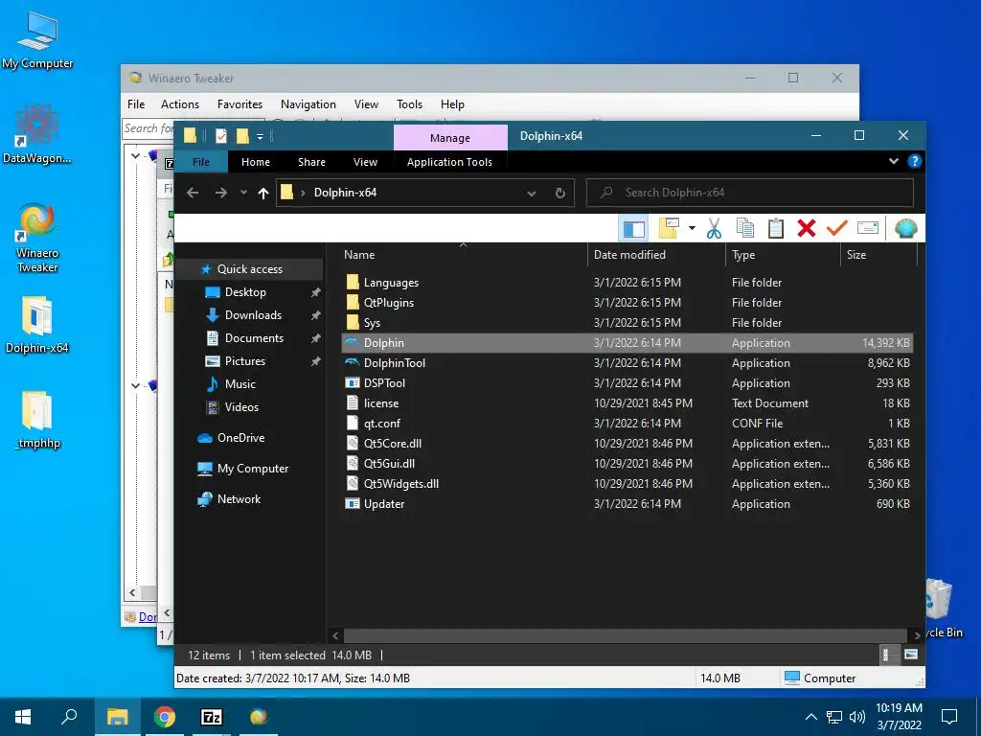Click the New folder quick access icon

[x=242, y=136]
